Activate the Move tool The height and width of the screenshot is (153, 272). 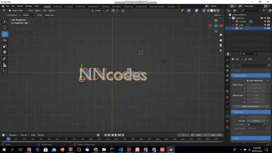(5, 34)
